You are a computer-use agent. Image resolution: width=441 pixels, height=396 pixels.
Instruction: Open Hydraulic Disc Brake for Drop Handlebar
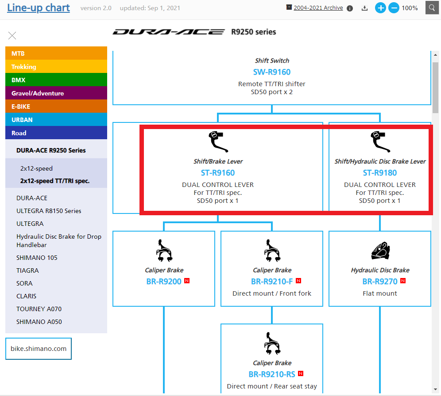click(59, 241)
